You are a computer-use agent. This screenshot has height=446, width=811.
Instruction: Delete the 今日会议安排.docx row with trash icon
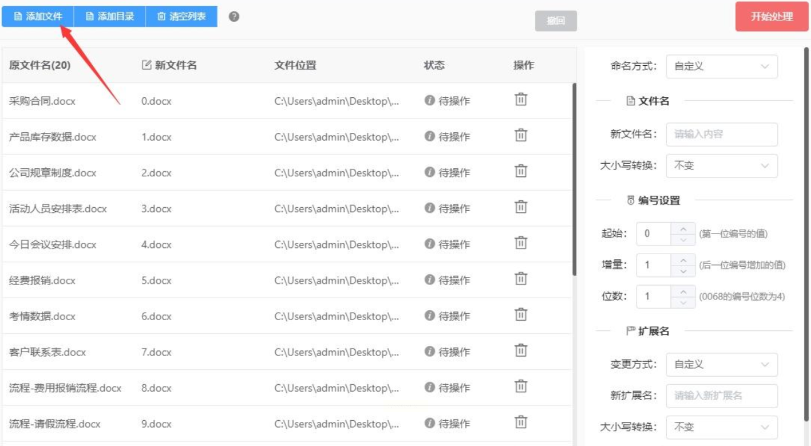click(x=521, y=243)
